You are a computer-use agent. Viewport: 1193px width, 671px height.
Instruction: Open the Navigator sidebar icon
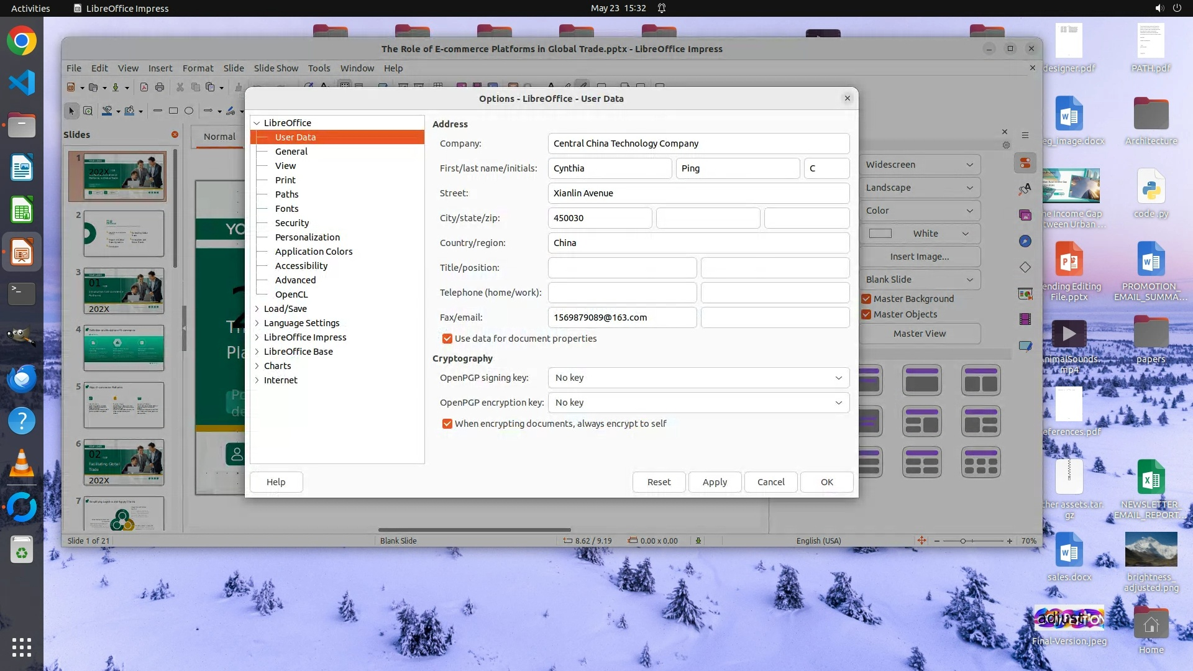1025,241
